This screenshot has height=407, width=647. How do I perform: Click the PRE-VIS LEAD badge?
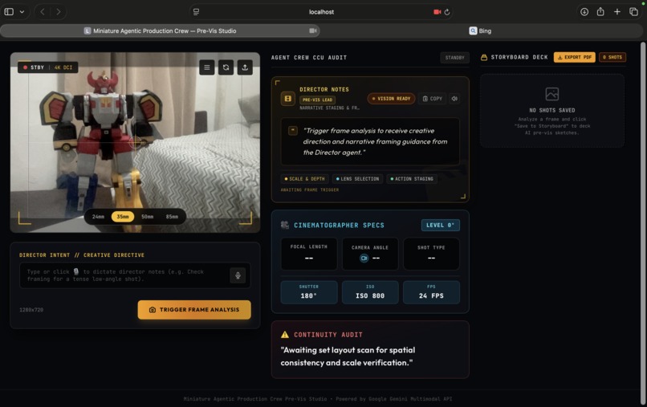tap(317, 100)
